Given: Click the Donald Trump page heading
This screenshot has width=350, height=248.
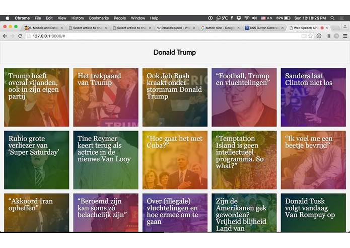Looking at the screenshot, I should [175, 52].
